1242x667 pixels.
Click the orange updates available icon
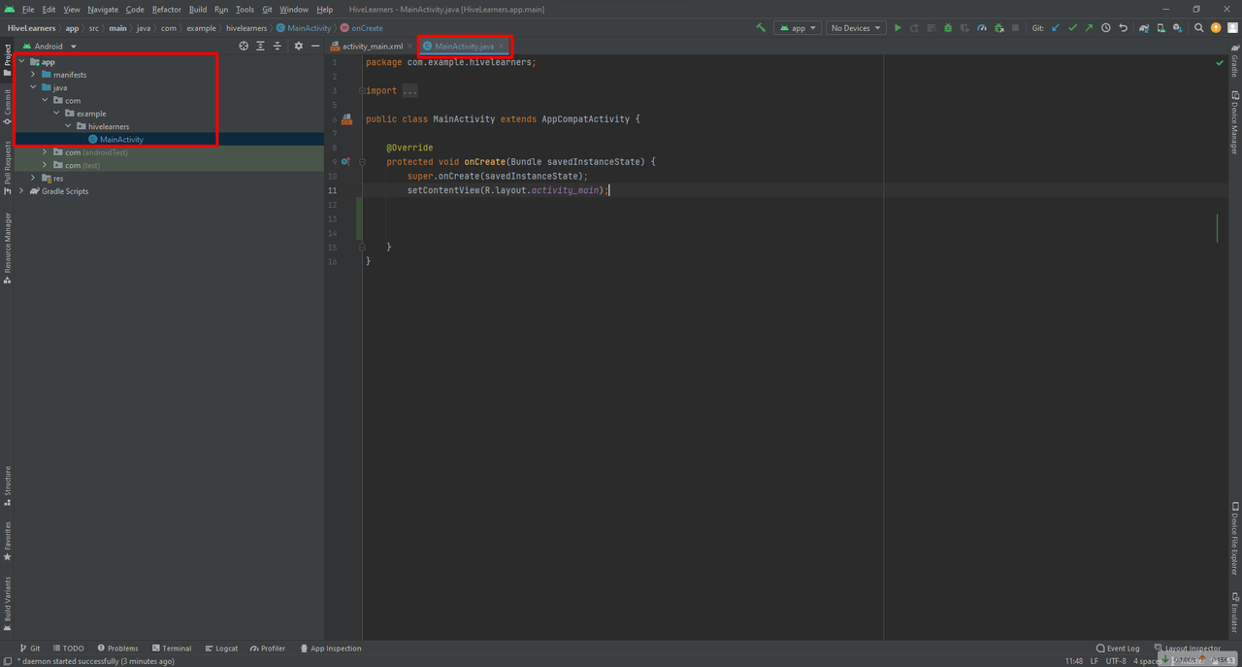tap(1216, 28)
